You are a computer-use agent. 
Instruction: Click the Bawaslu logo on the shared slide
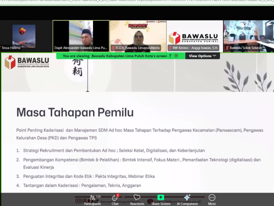coord(27,62)
